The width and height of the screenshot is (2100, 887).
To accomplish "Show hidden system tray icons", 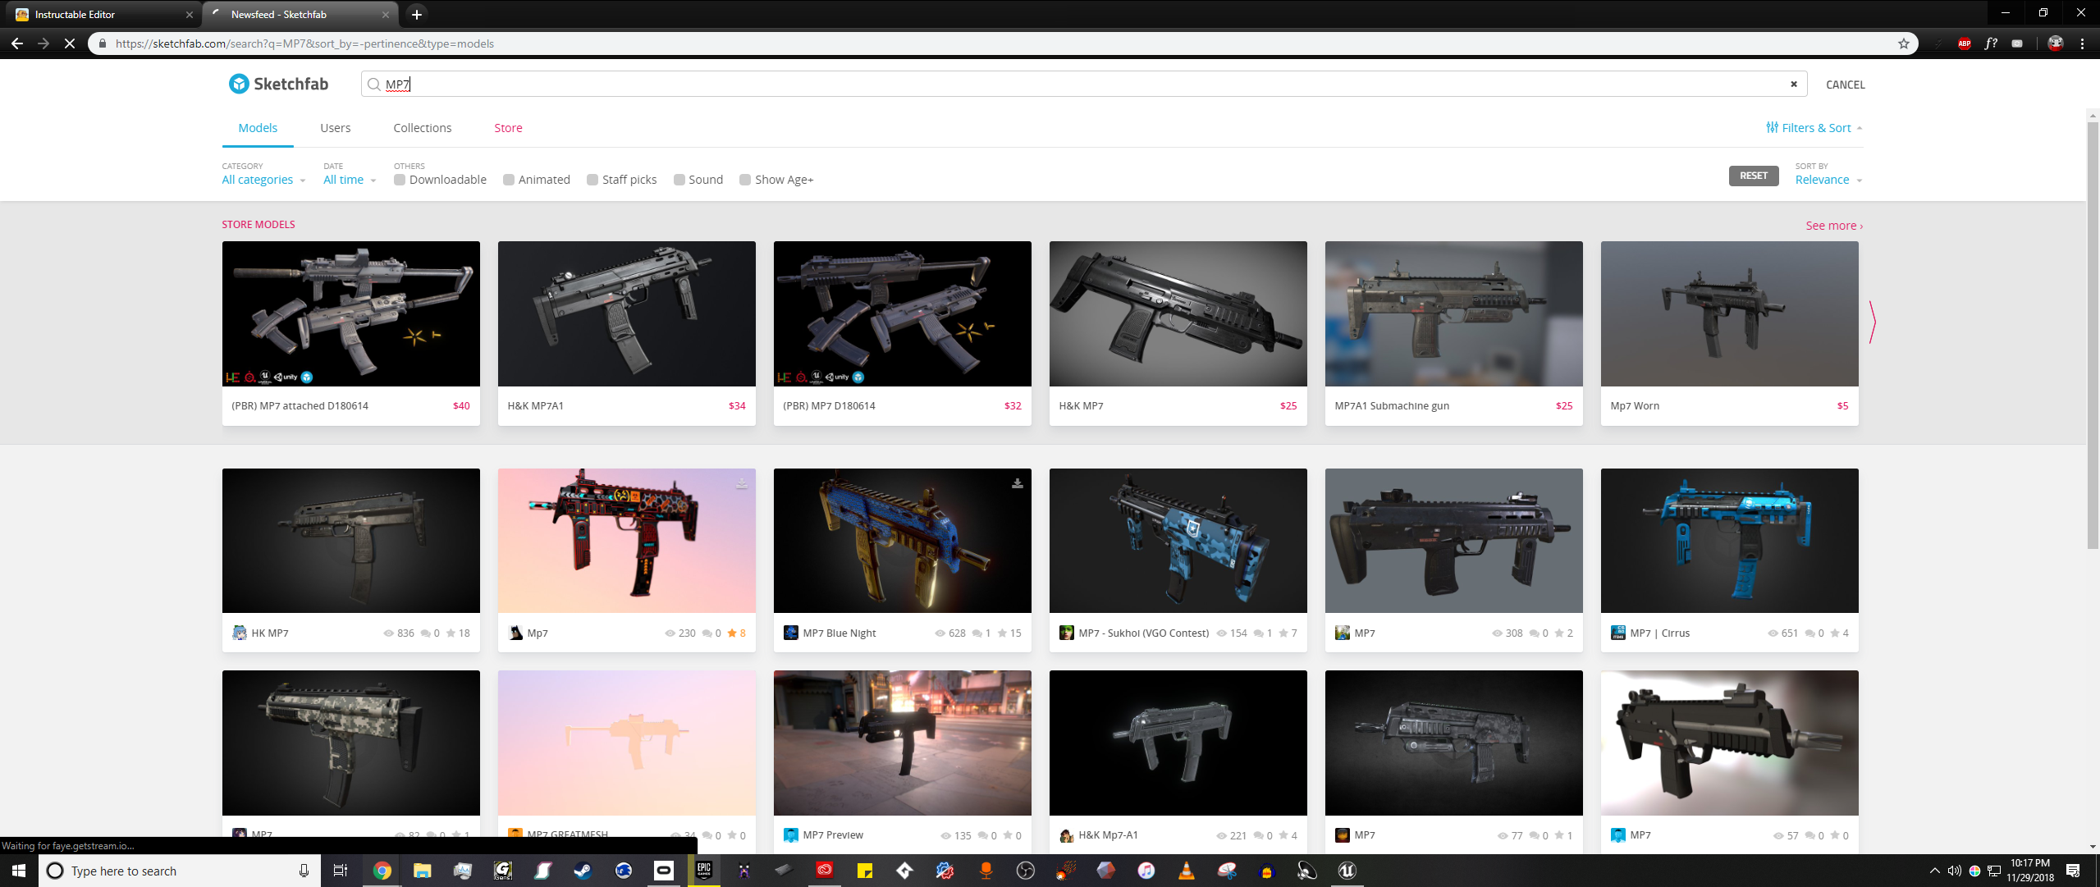I will click(1934, 871).
